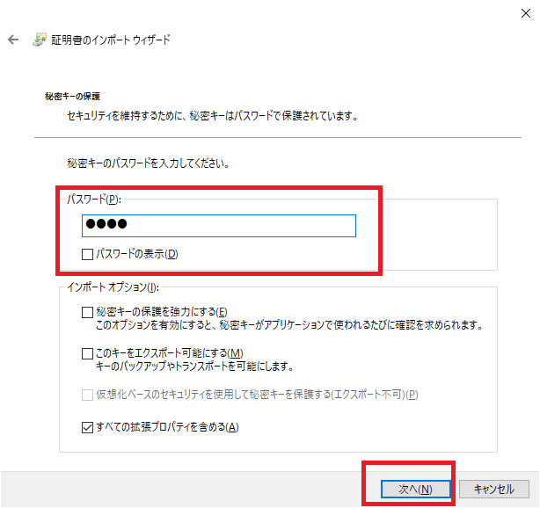Click the パスワード(P) group label

click(94, 200)
